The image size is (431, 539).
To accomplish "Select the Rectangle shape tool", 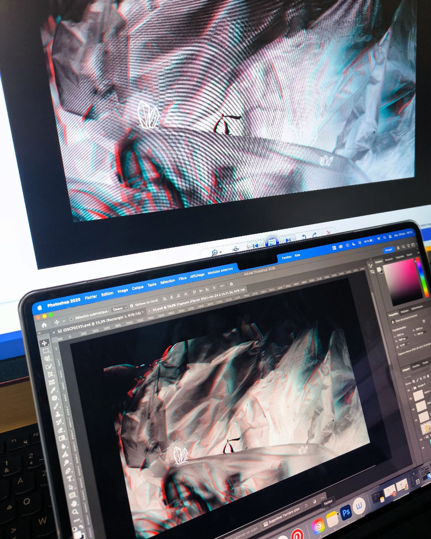I will [x=72, y=495].
